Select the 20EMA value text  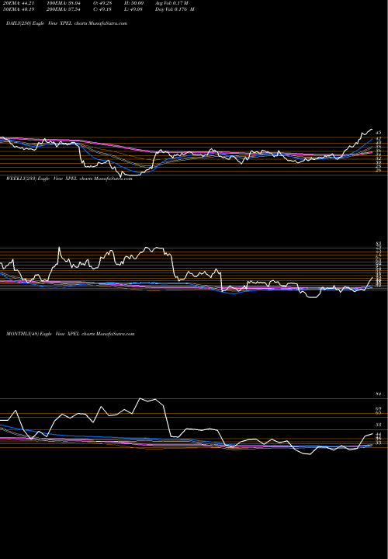click(17, 3)
